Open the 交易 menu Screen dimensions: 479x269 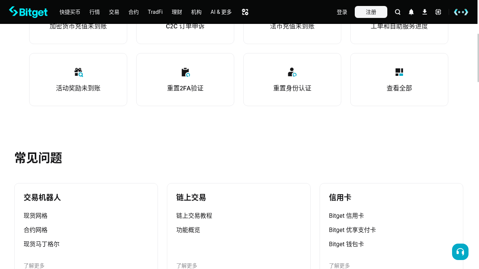pos(114,12)
